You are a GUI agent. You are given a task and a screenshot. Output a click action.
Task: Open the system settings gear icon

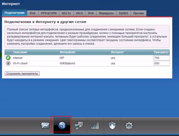[129, 126]
